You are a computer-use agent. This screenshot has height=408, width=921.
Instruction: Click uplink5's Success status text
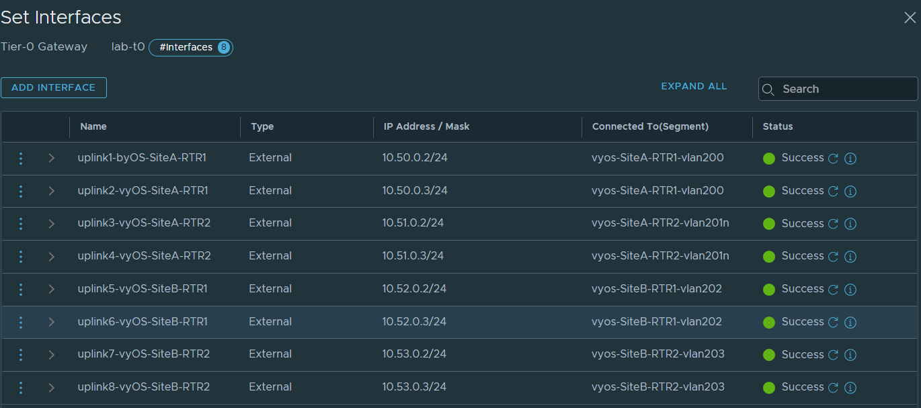[x=803, y=289]
